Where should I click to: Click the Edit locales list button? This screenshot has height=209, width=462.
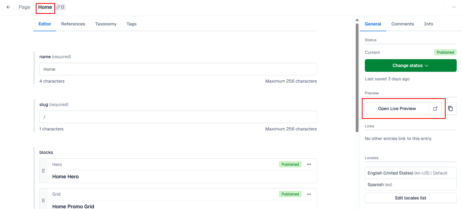[x=410, y=198]
